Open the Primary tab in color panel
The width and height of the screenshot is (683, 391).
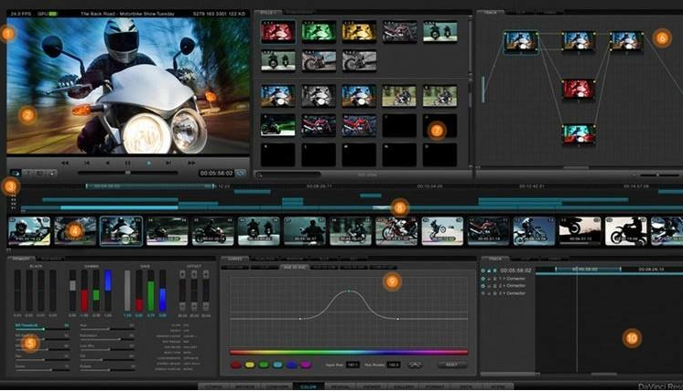coord(21,259)
